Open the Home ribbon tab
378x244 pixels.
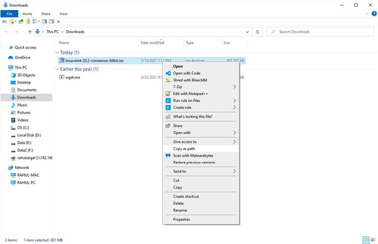(x=27, y=14)
